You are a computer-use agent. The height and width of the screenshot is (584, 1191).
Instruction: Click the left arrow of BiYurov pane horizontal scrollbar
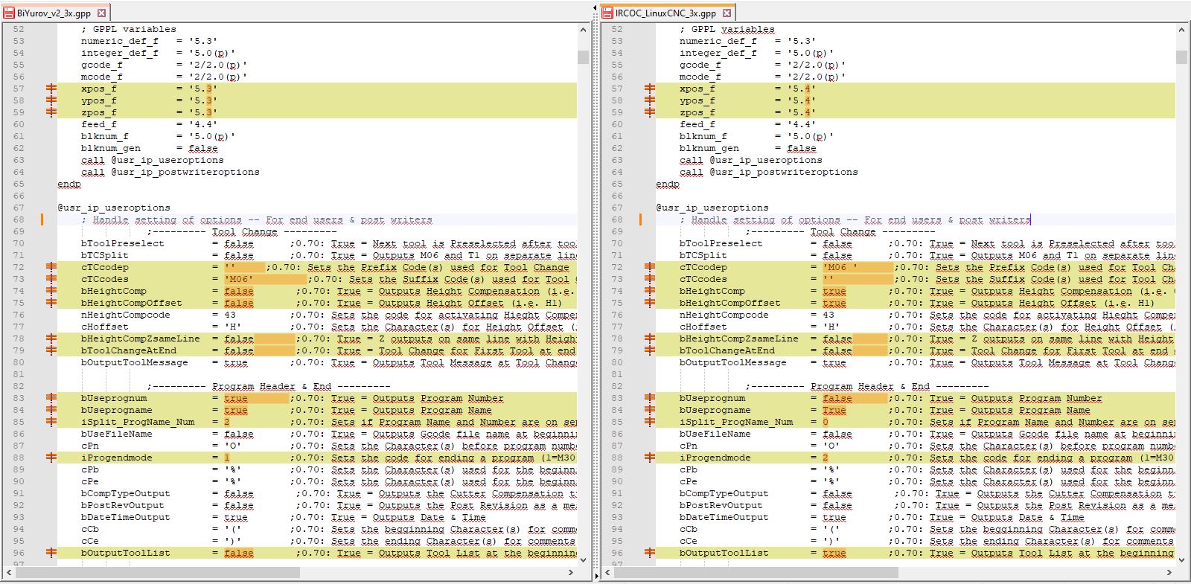[x=10, y=573]
